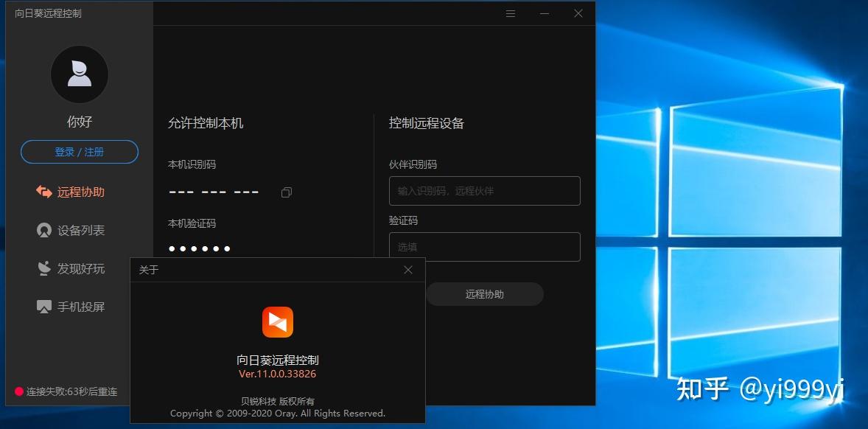Viewport: 868px width, 429px height.
Task: Click the Ver.11.0.0.33826 version text
Action: (x=278, y=374)
